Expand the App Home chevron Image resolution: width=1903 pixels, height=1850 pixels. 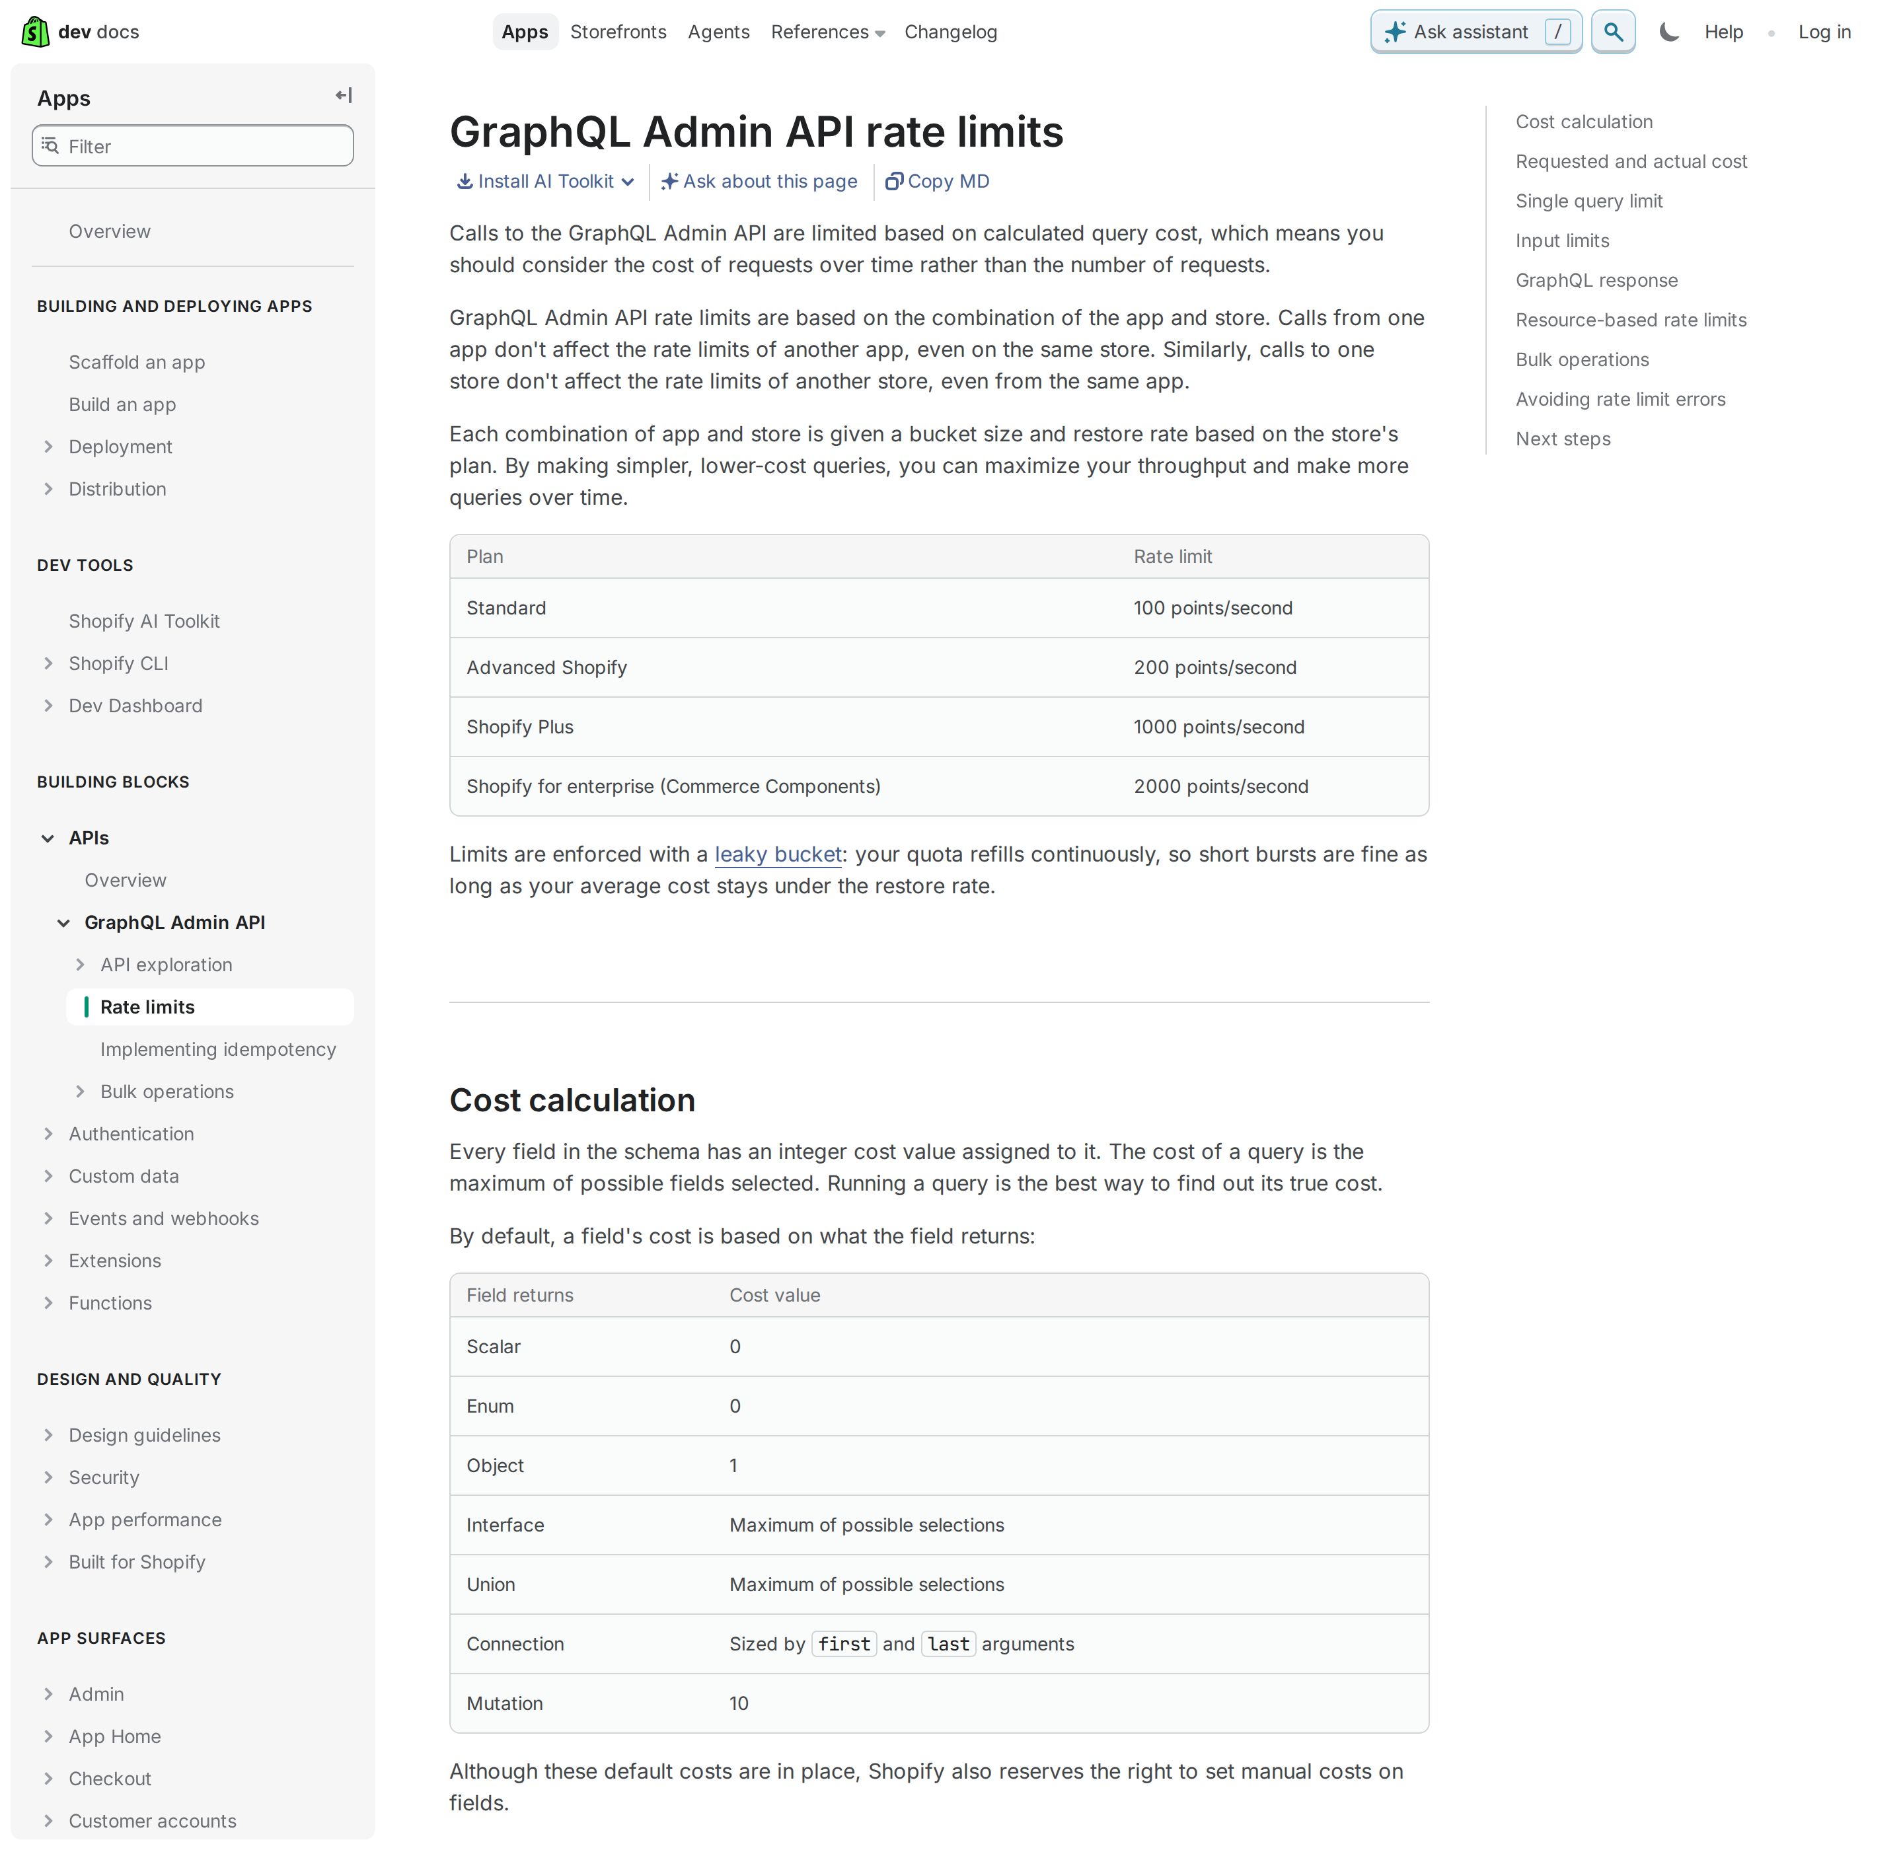(49, 1736)
